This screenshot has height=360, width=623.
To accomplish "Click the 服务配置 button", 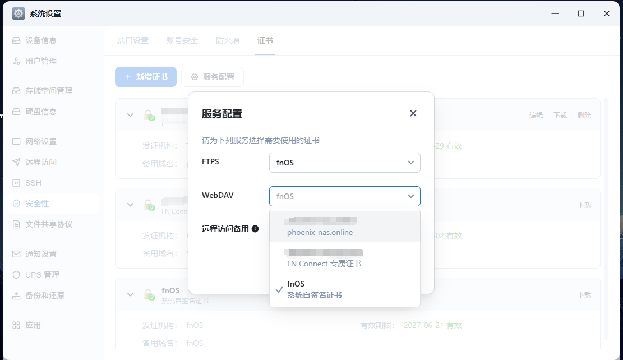I will point(213,77).
